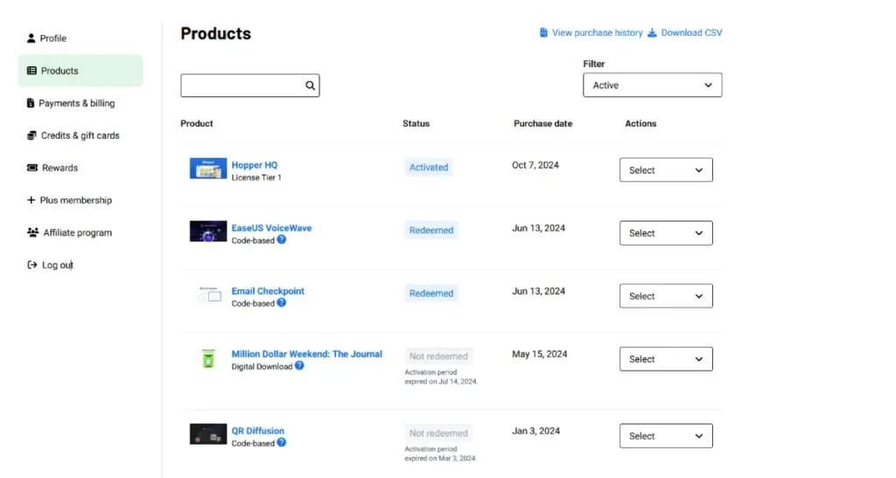Open the Hopper HQ product link
Screen dimensions: 896x478
point(255,165)
